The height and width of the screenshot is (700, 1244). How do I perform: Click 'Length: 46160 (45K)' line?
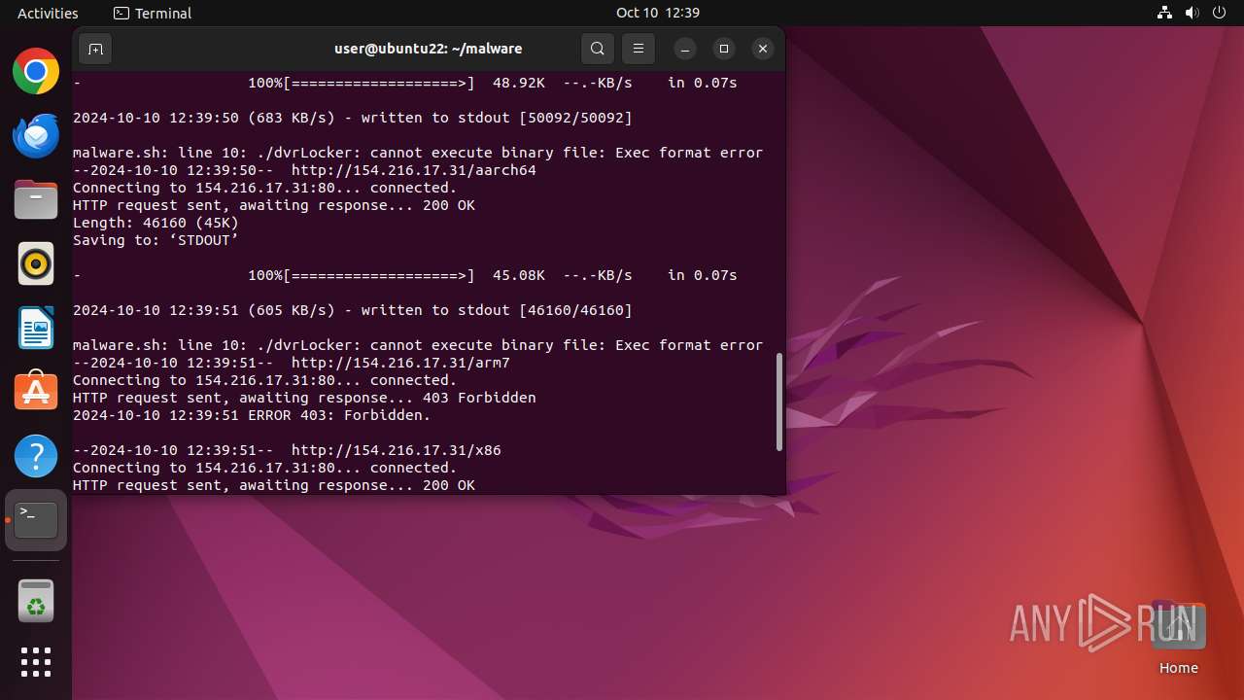155,223
